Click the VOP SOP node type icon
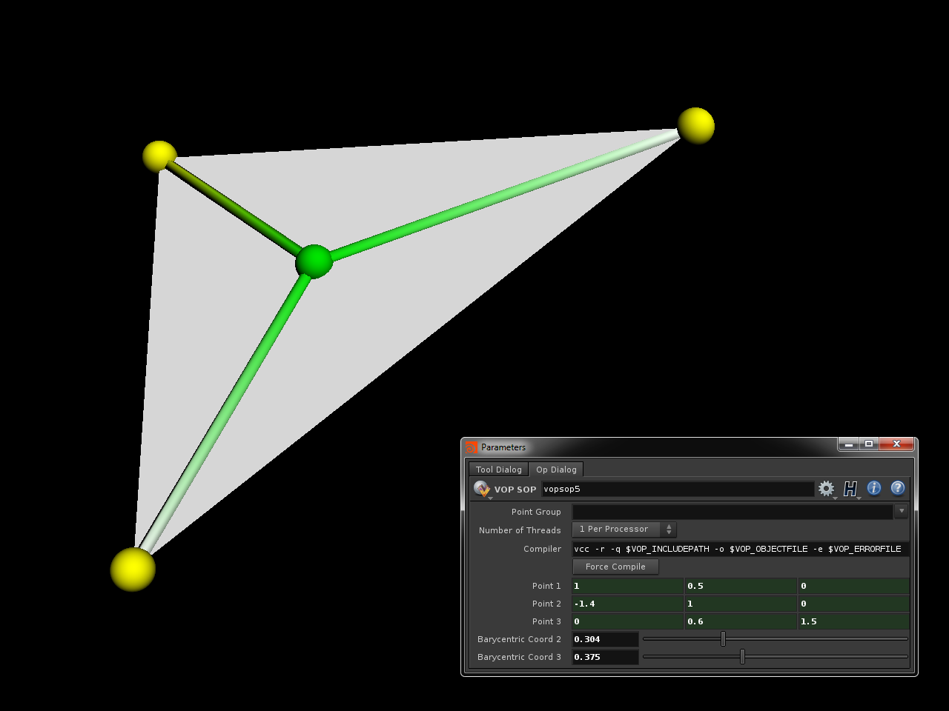 click(480, 489)
